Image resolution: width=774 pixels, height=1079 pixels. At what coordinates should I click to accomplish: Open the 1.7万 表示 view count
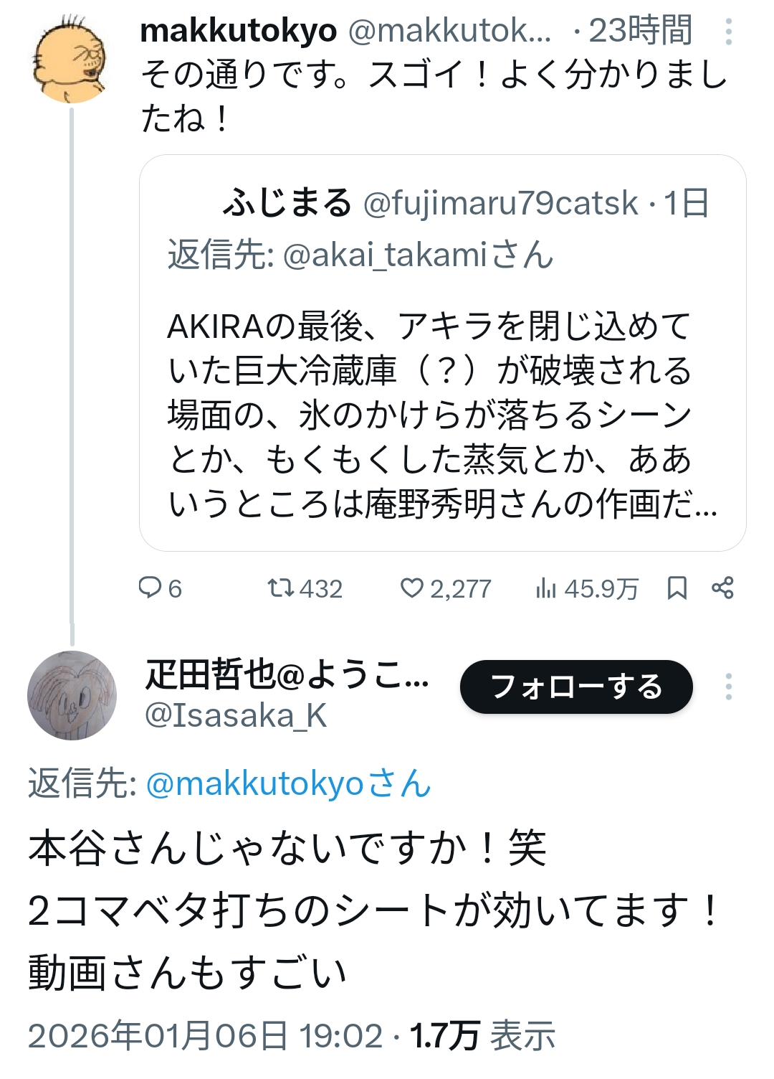pos(482,1036)
